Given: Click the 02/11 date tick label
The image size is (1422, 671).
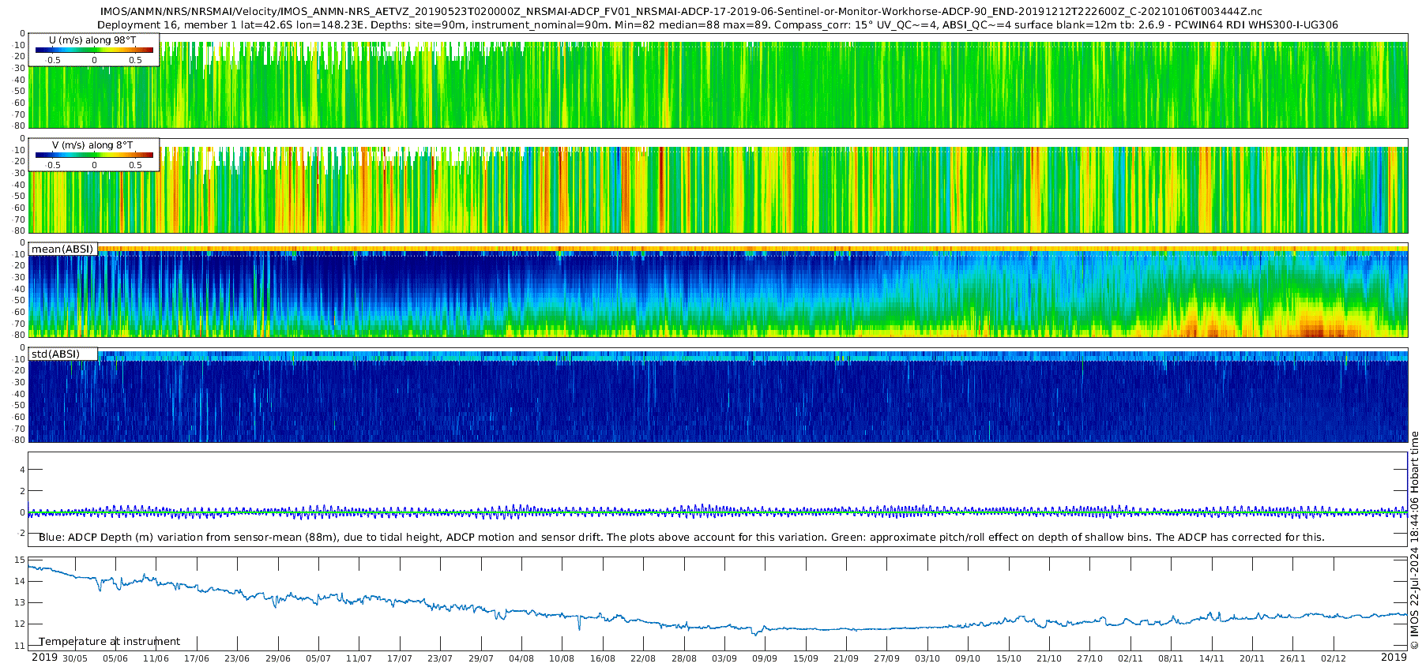Looking at the screenshot, I should pos(1130,658).
